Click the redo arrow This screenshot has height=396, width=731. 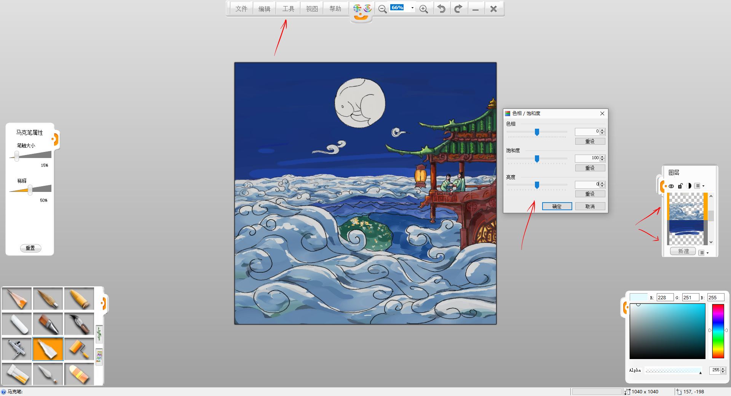458,9
